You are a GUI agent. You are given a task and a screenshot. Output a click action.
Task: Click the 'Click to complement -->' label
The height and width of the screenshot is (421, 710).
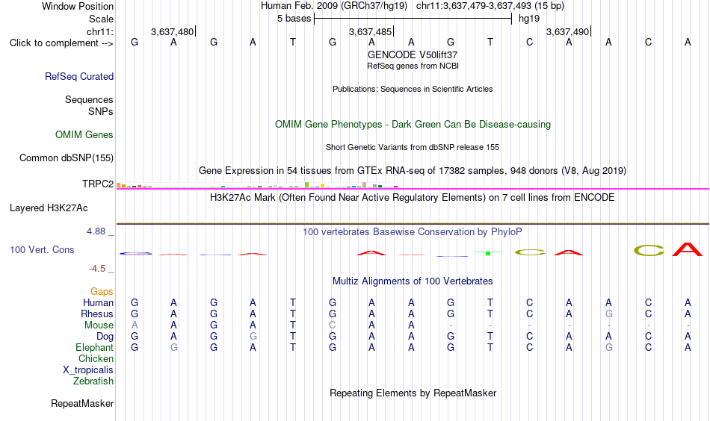tap(61, 43)
